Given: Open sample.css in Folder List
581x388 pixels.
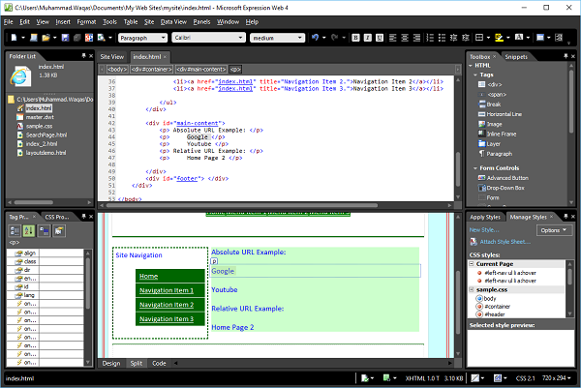Looking at the screenshot, I should [39, 126].
